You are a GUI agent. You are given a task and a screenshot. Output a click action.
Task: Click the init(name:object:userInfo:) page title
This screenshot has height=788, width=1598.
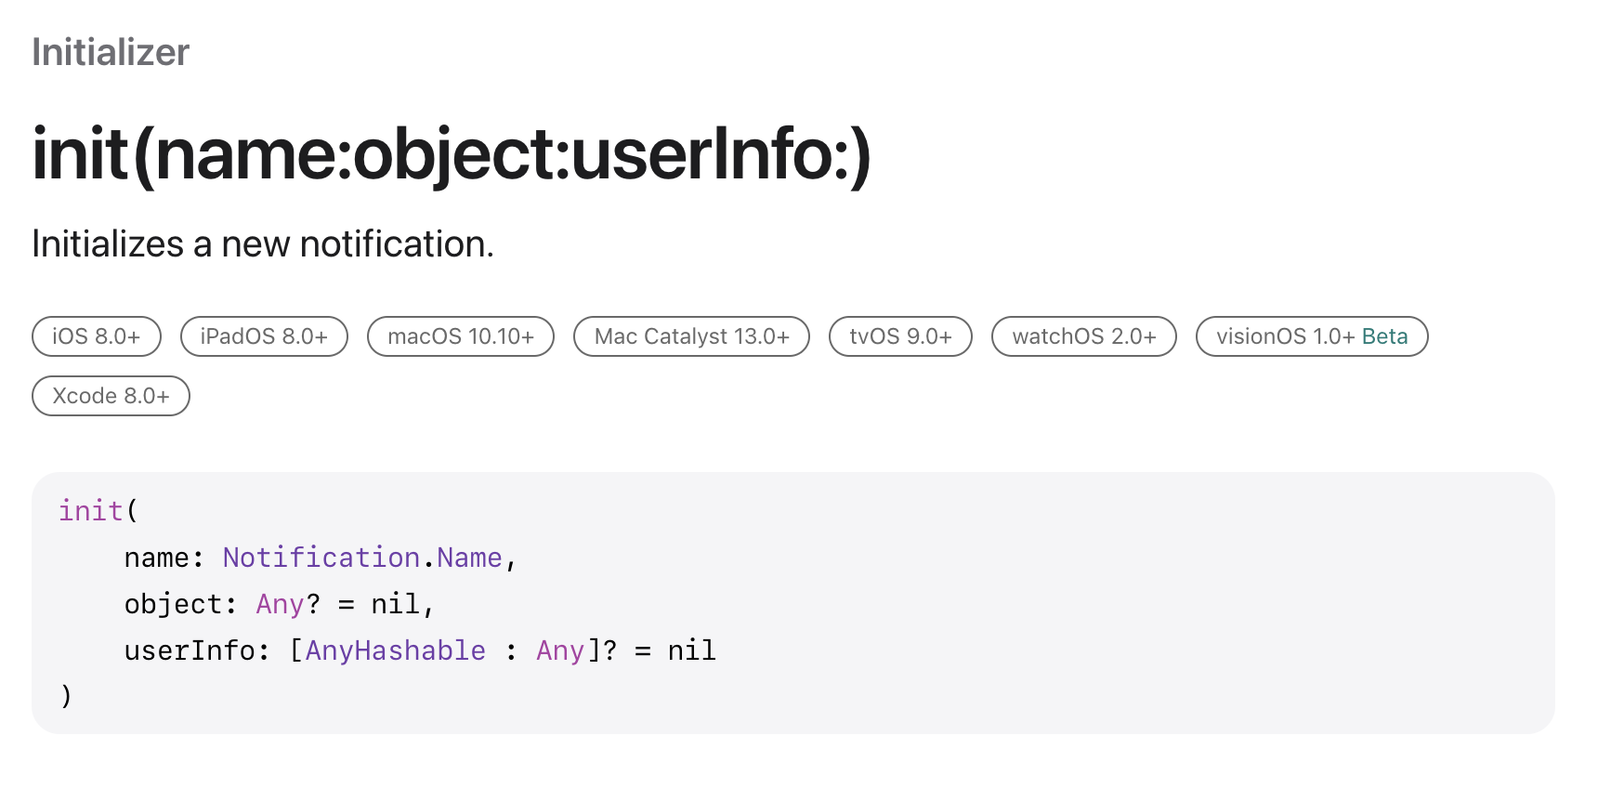pos(452,154)
